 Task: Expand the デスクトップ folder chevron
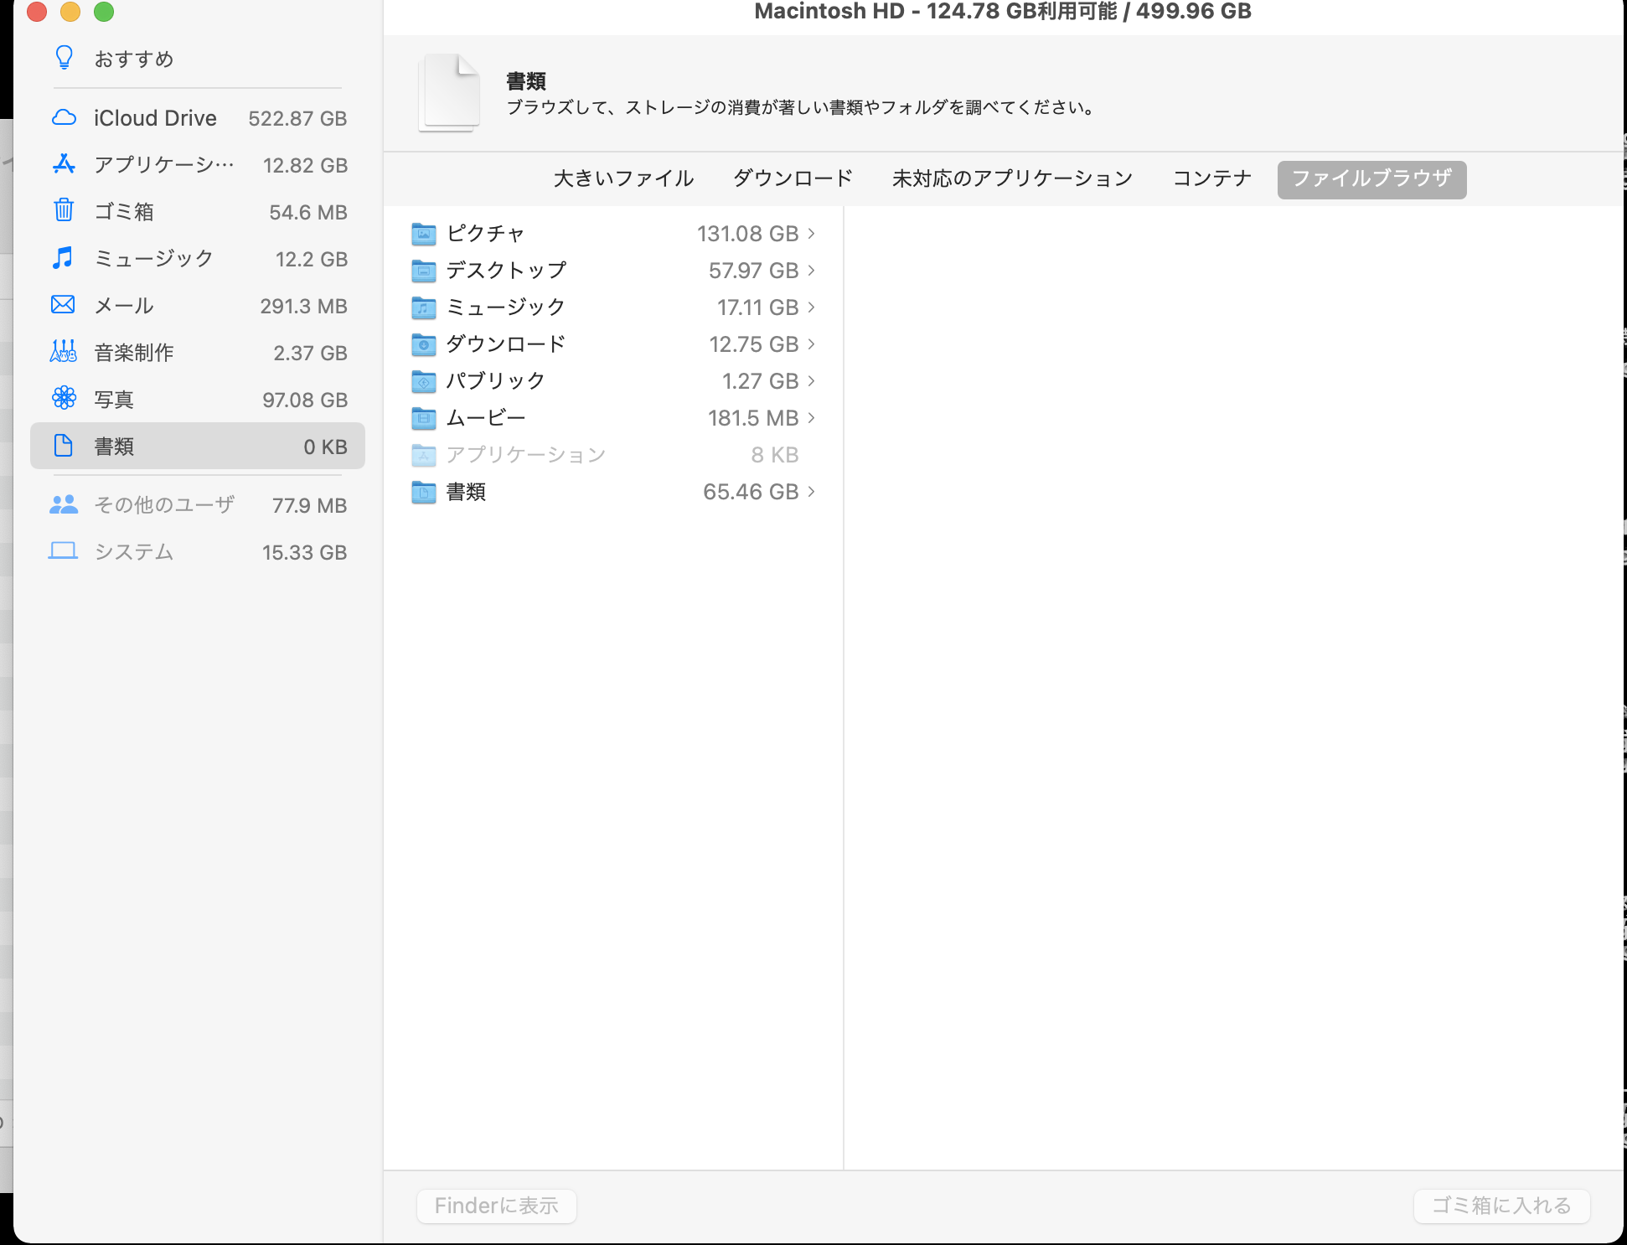811,271
